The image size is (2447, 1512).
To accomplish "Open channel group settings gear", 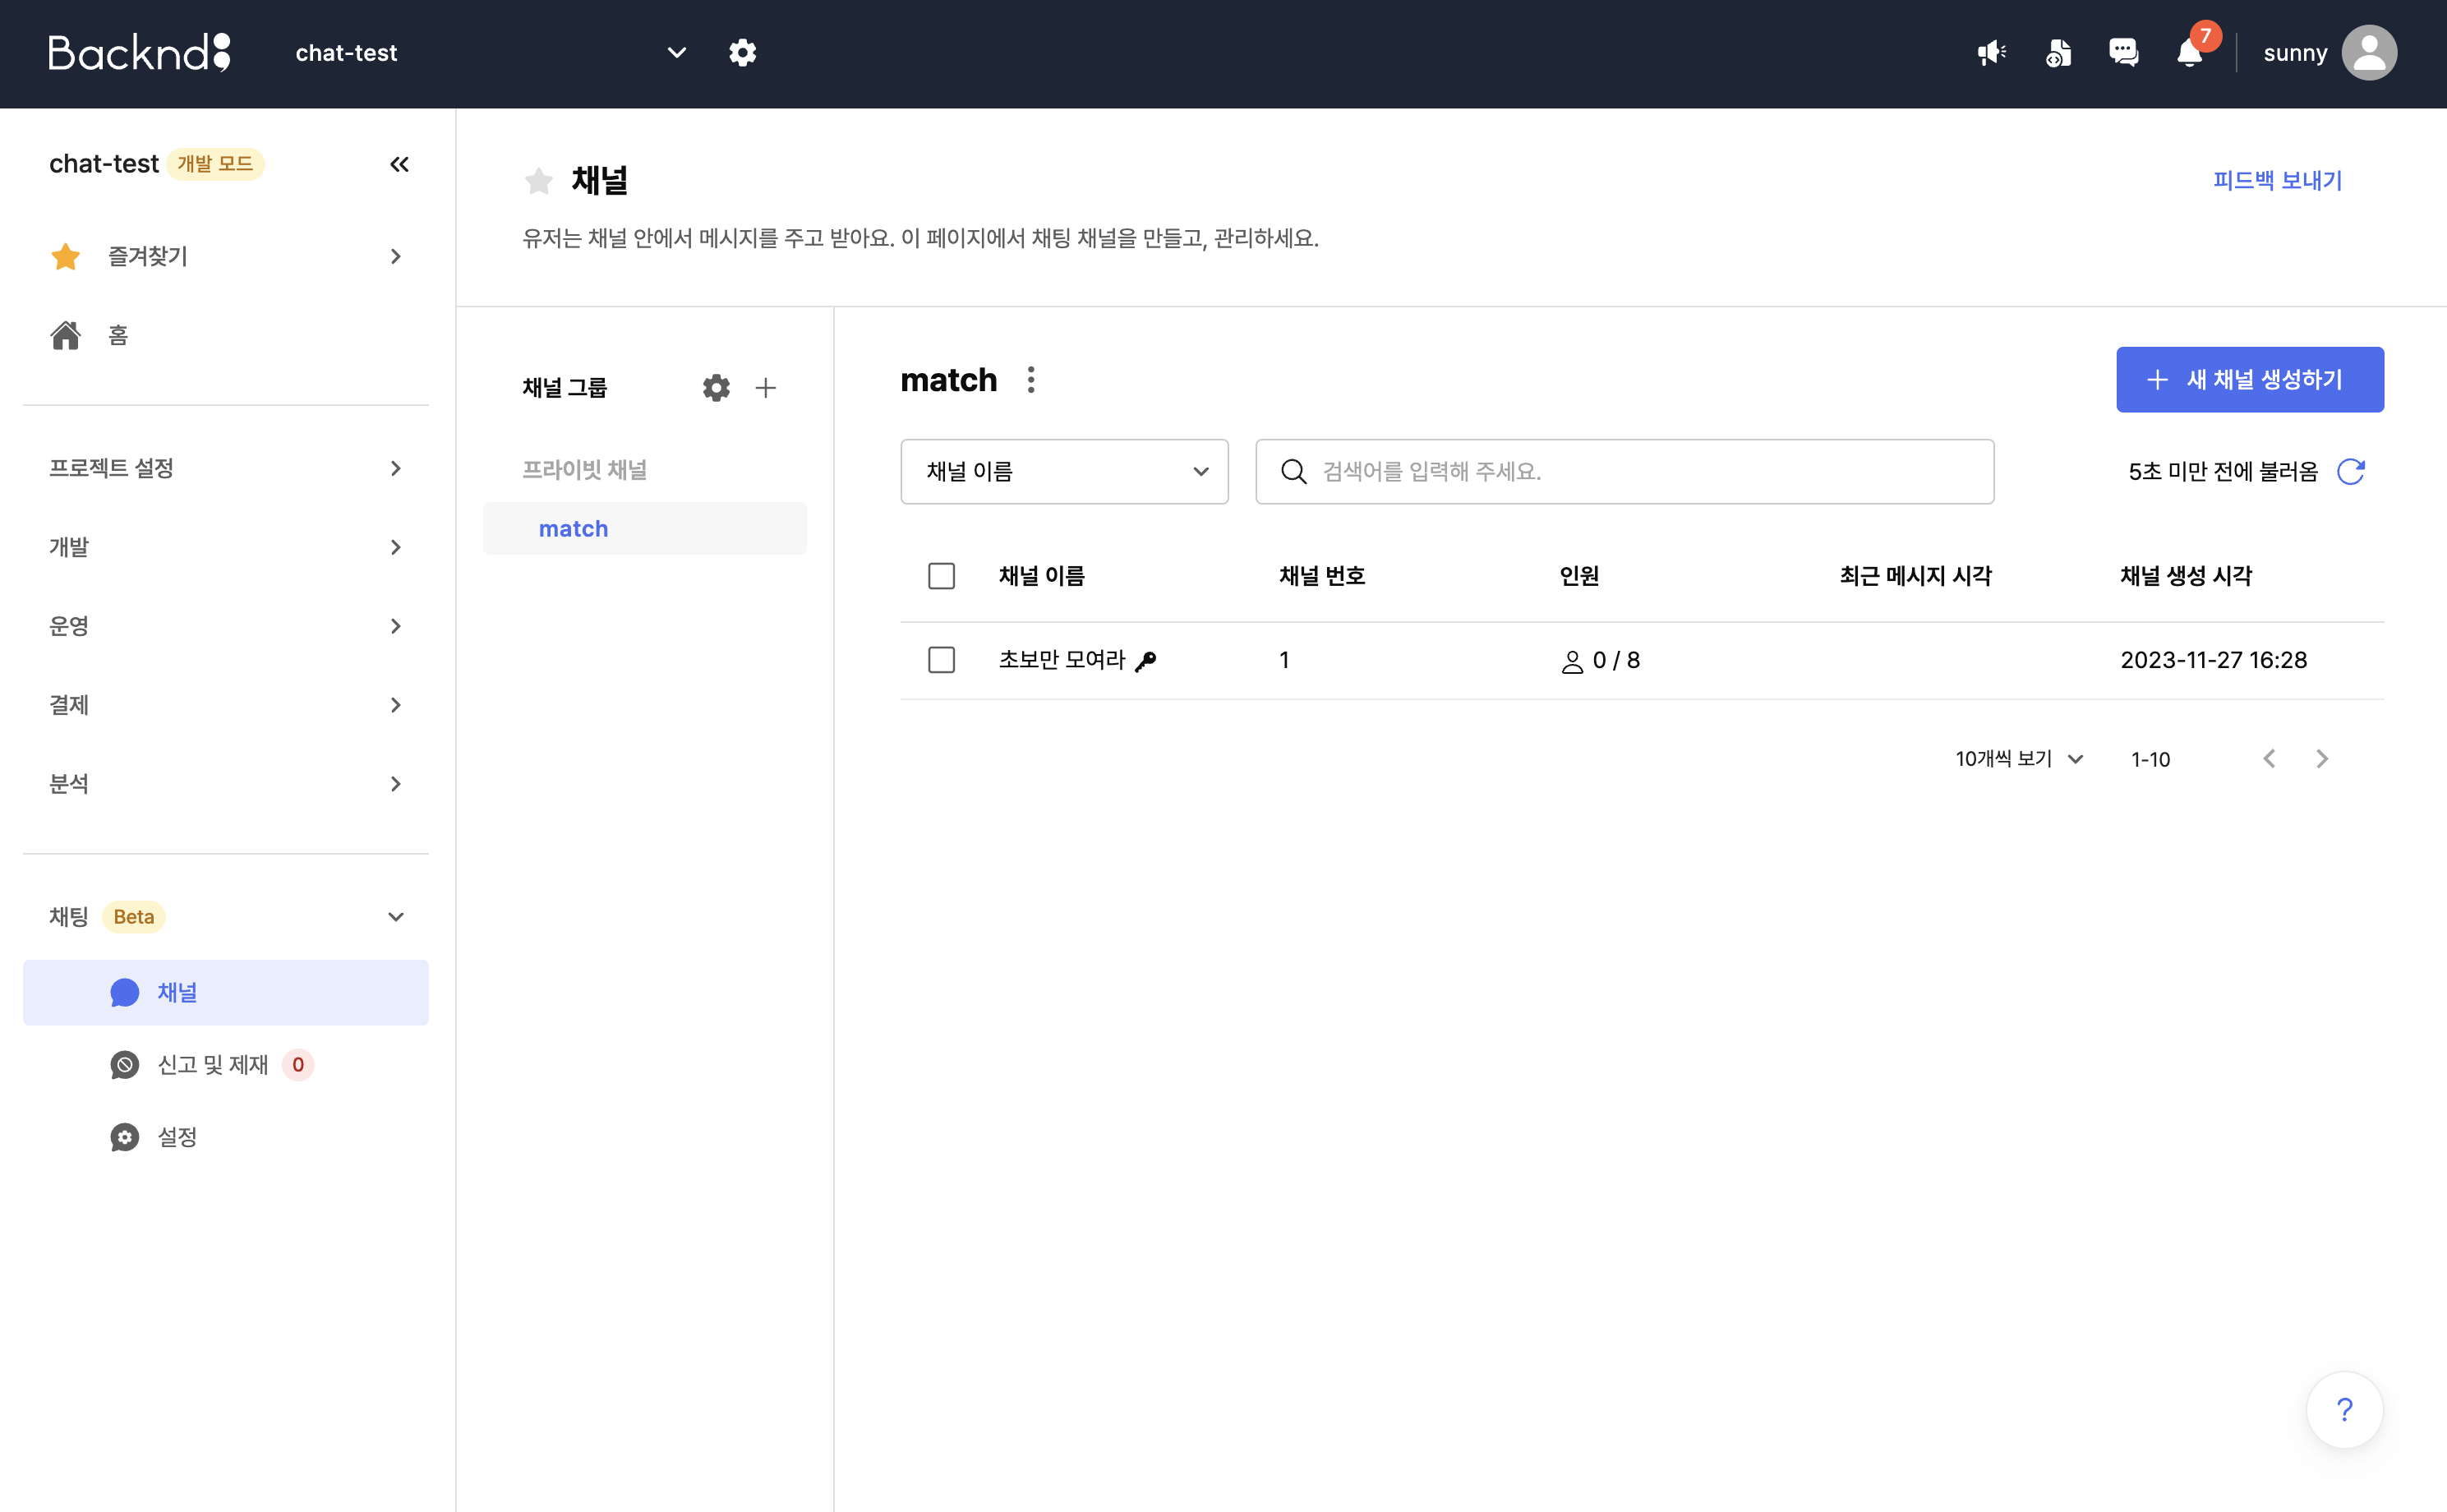I will pos(716,387).
